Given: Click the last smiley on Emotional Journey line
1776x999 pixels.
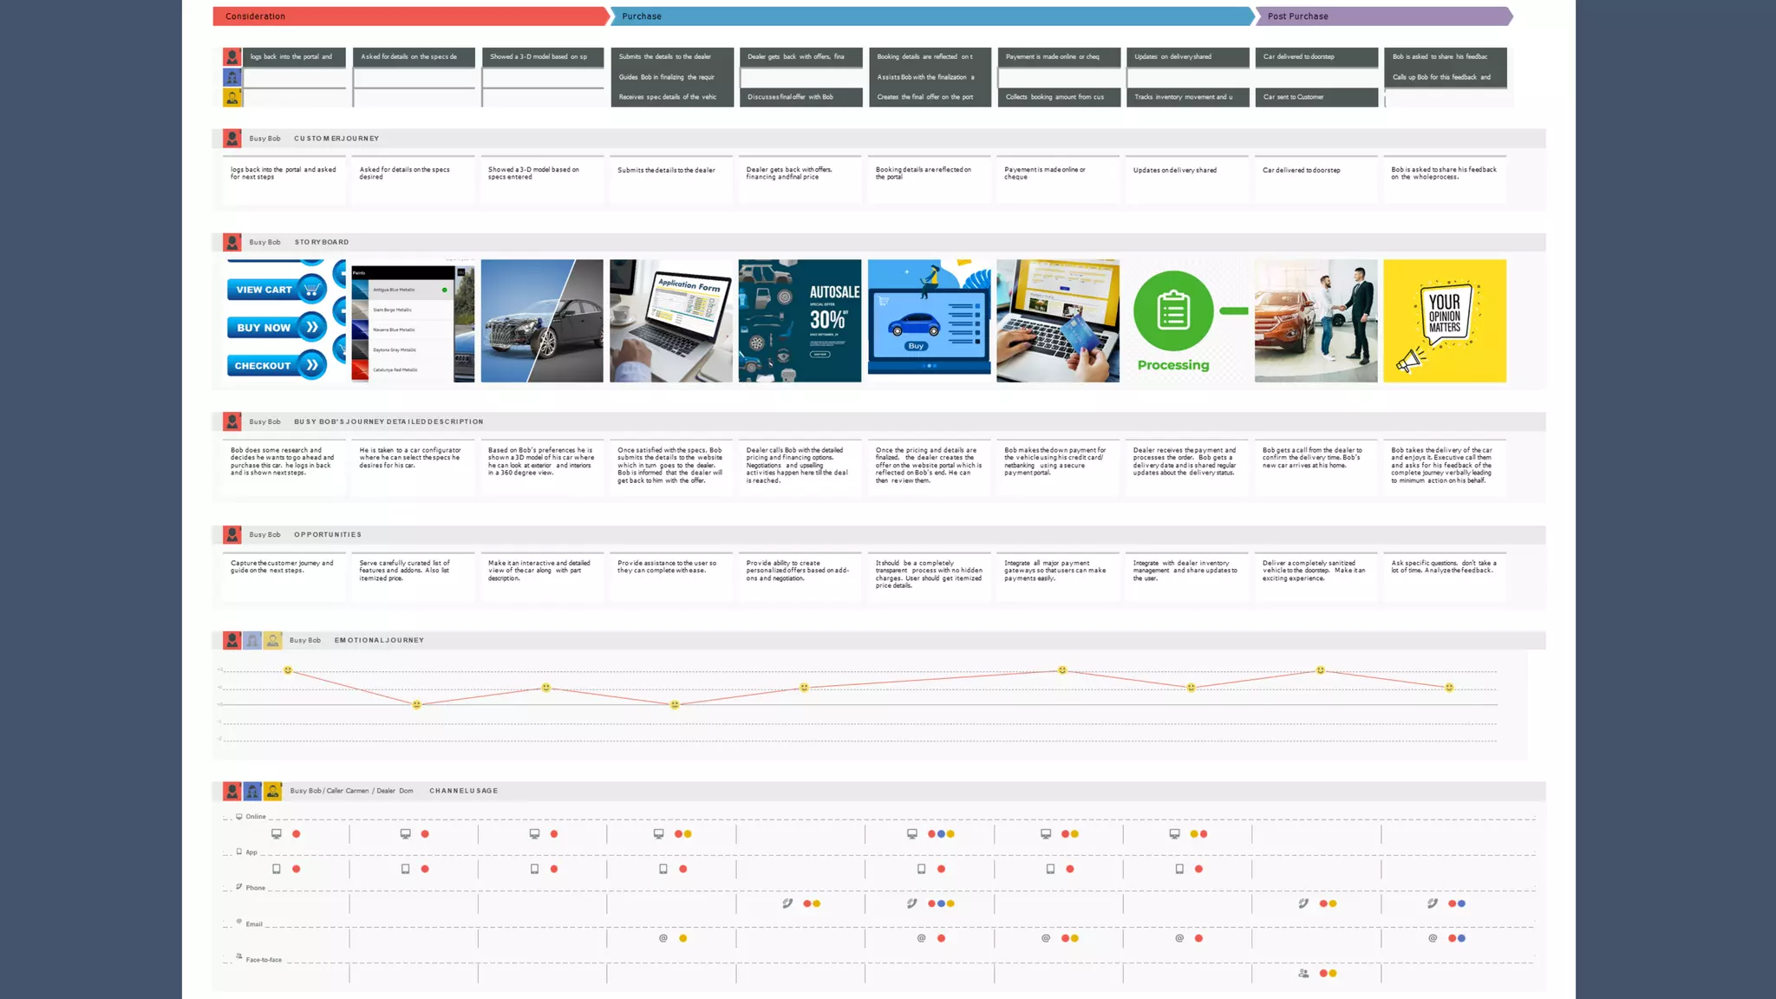Looking at the screenshot, I should (x=1449, y=688).
